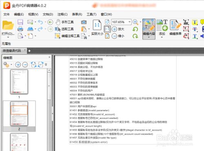Open the 工具(T) menu
This screenshot has width=204, height=151.
(91, 14)
